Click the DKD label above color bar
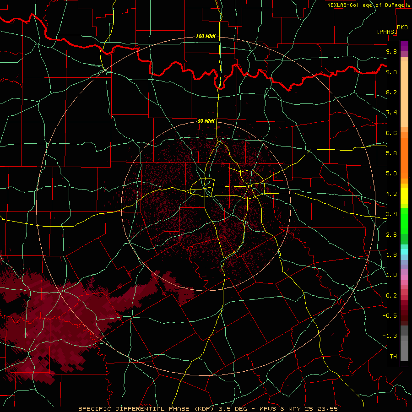Viewport: 412px width, 412px height. pyautogui.click(x=402, y=27)
